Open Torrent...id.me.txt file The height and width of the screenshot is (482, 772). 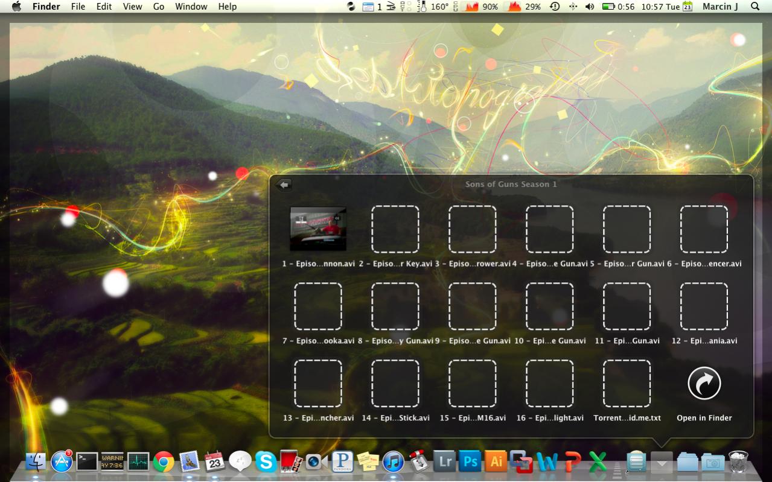pos(627,383)
